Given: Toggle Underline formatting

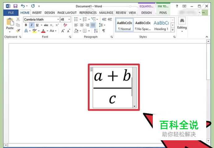Looking at the screenshot, I should 37,25.
